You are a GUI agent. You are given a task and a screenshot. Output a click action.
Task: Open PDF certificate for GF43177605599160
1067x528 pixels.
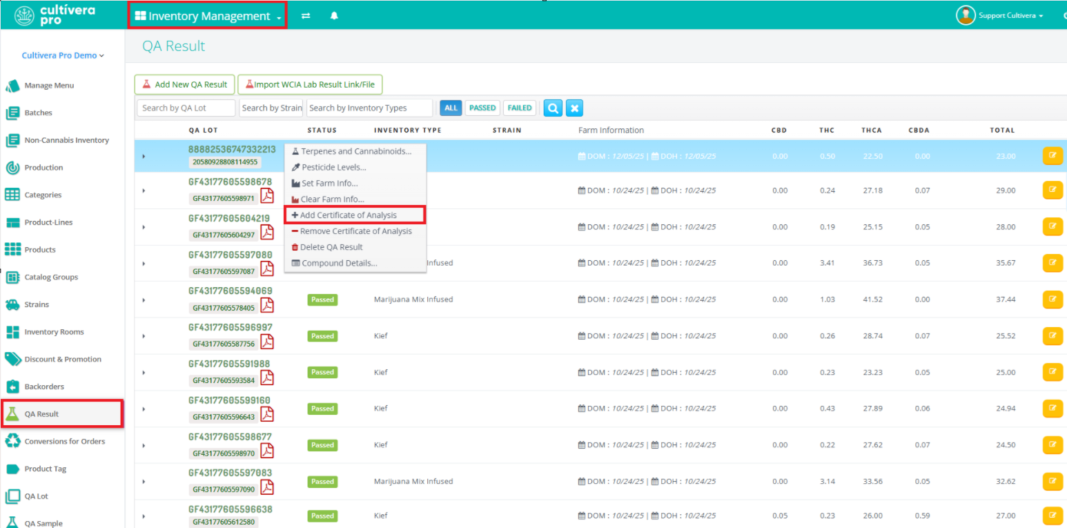[x=266, y=414]
